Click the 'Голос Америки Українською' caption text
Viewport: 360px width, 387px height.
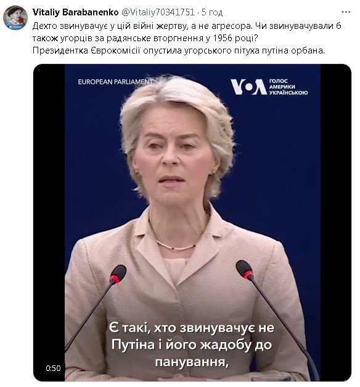tap(288, 87)
